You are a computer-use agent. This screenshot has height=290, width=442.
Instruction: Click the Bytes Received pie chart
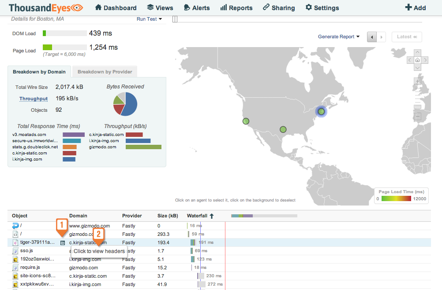[x=125, y=104]
